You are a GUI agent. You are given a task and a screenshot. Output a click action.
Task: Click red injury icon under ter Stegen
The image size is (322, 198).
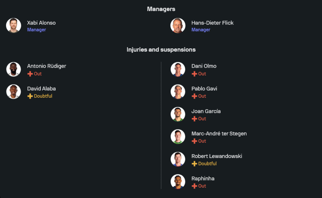[194, 141]
